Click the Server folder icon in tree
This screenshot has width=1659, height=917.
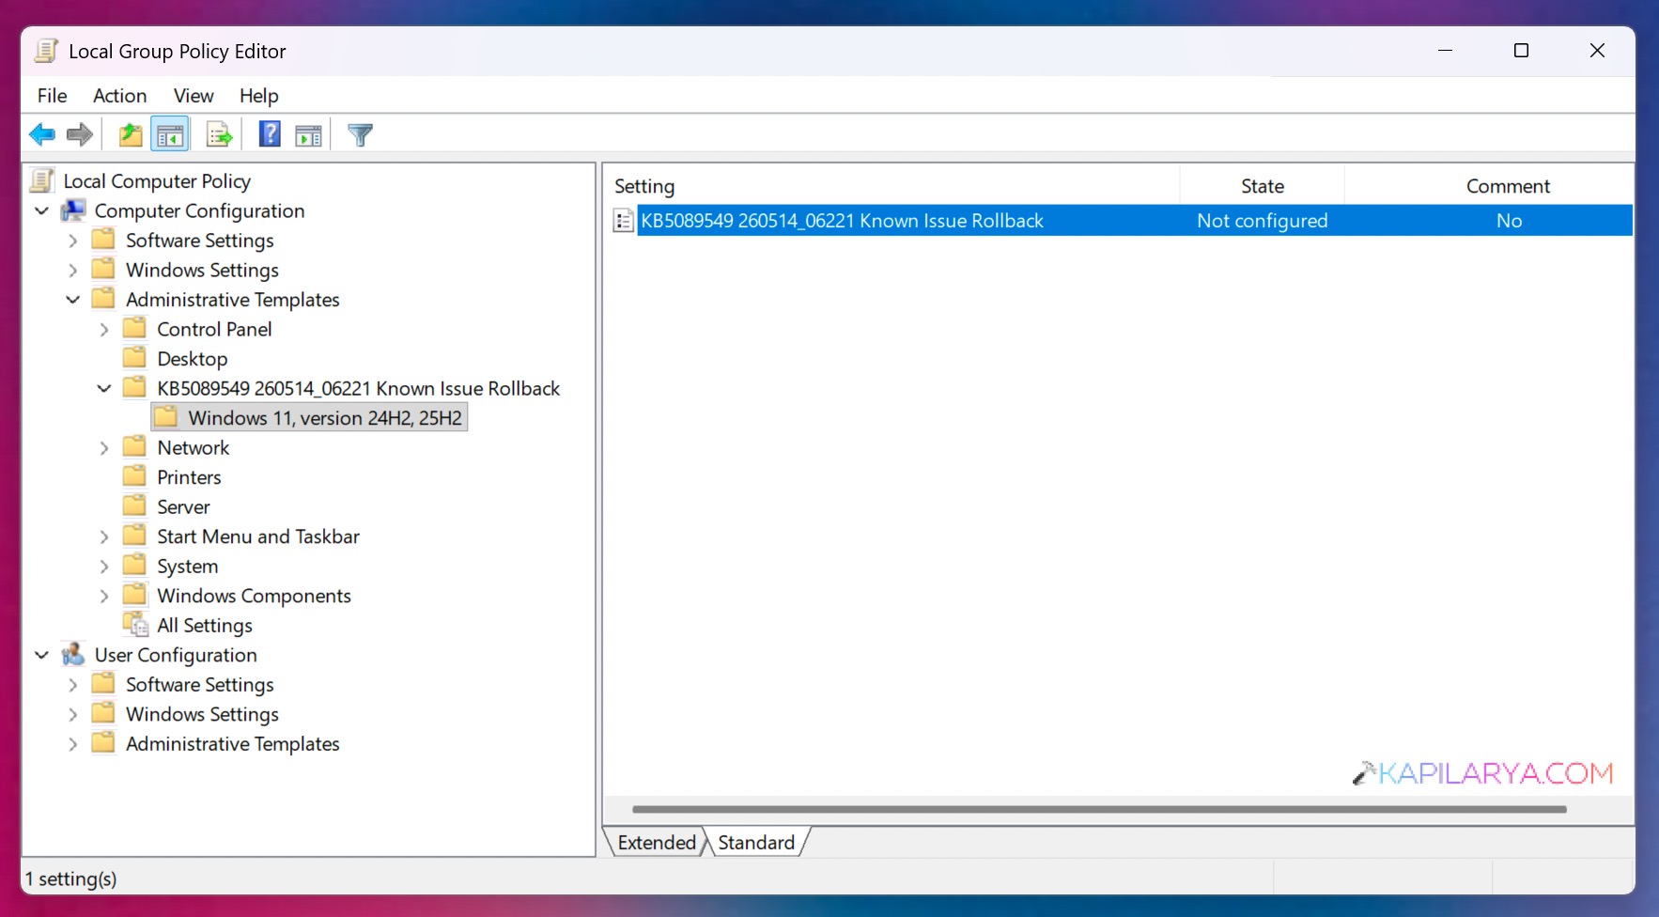[x=135, y=505]
